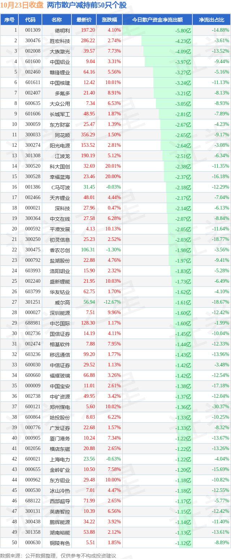Click the -30.37% ratio for 郑州煤电
This screenshot has width=231, height=559.
point(221,407)
